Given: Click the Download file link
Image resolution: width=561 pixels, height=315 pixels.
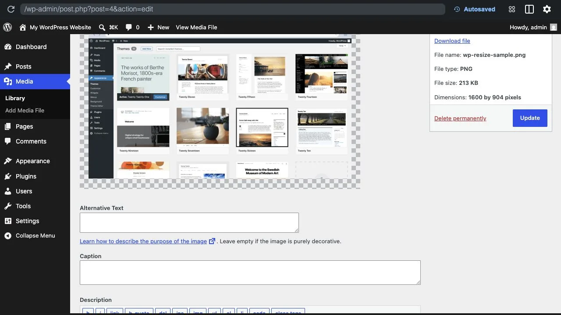Looking at the screenshot, I should [452, 41].
